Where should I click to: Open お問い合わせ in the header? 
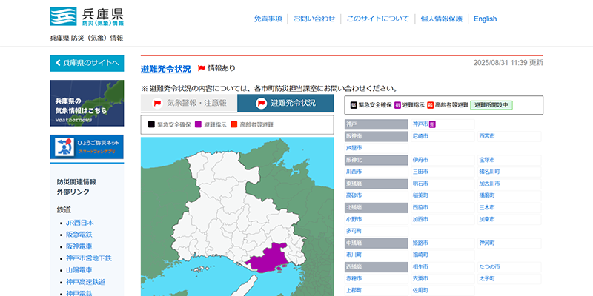tap(314, 19)
